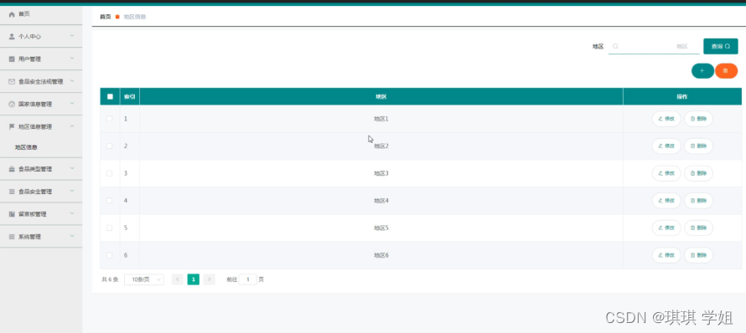Click the 操作 column header
This screenshot has width=746, height=333.
(682, 96)
